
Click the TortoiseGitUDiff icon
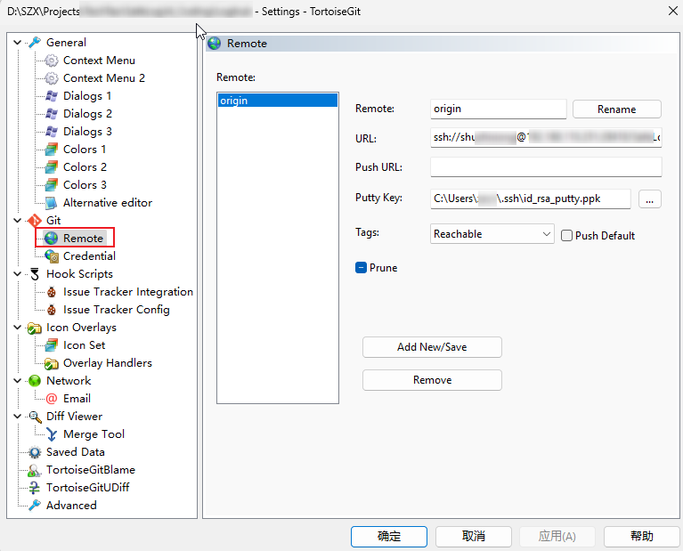point(35,488)
